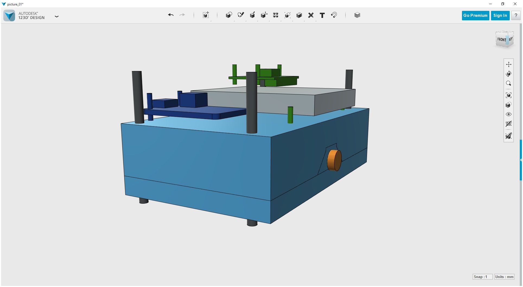Click the Go Premium button

(475, 15)
